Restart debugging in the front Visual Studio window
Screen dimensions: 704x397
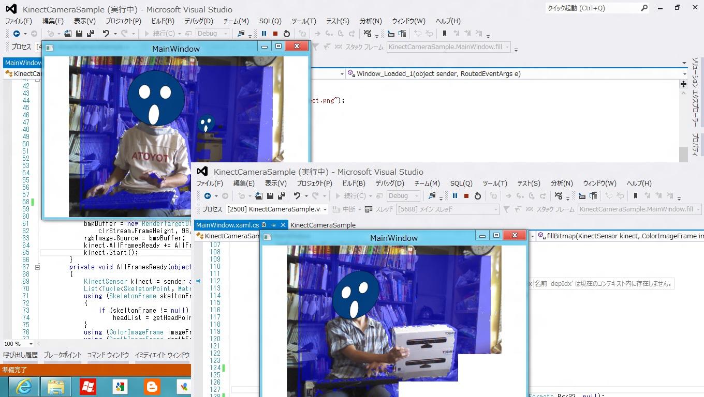(x=478, y=196)
